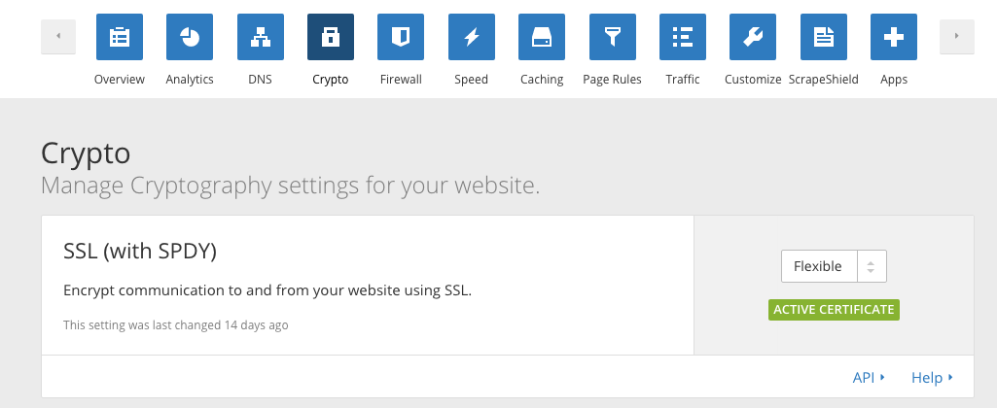This screenshot has height=408, width=997.
Task: Open the Firewall shield icon
Action: (x=401, y=37)
